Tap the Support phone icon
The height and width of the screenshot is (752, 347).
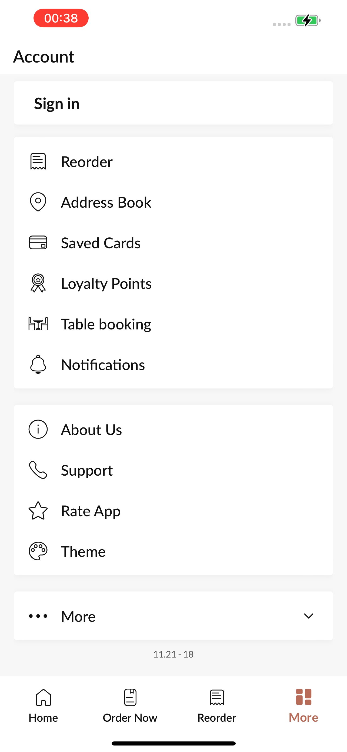pyautogui.click(x=38, y=470)
